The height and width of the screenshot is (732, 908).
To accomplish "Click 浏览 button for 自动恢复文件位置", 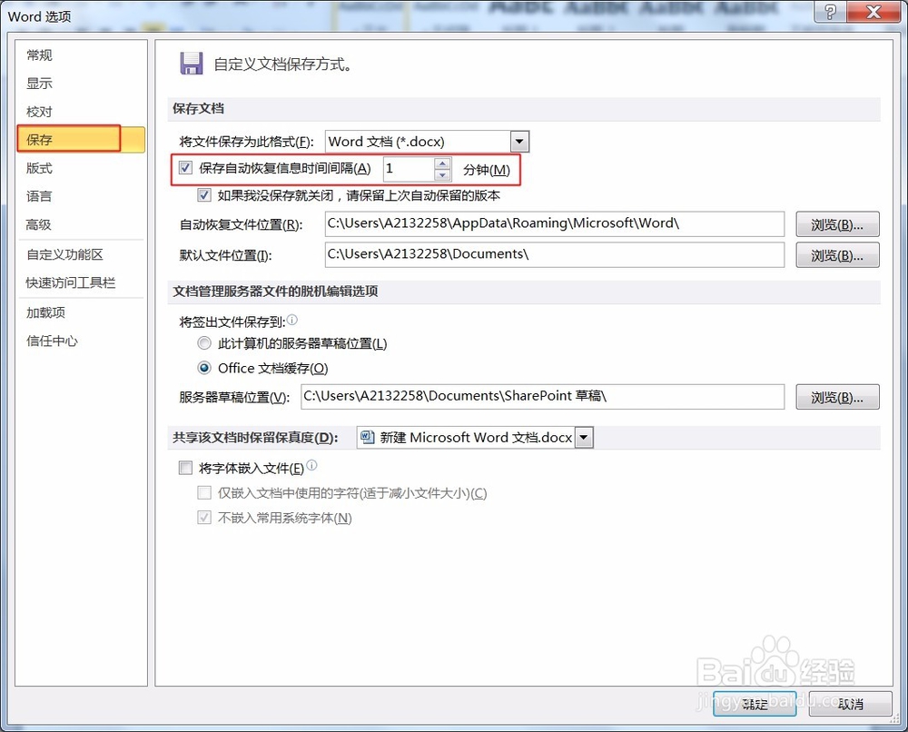I will tap(837, 224).
